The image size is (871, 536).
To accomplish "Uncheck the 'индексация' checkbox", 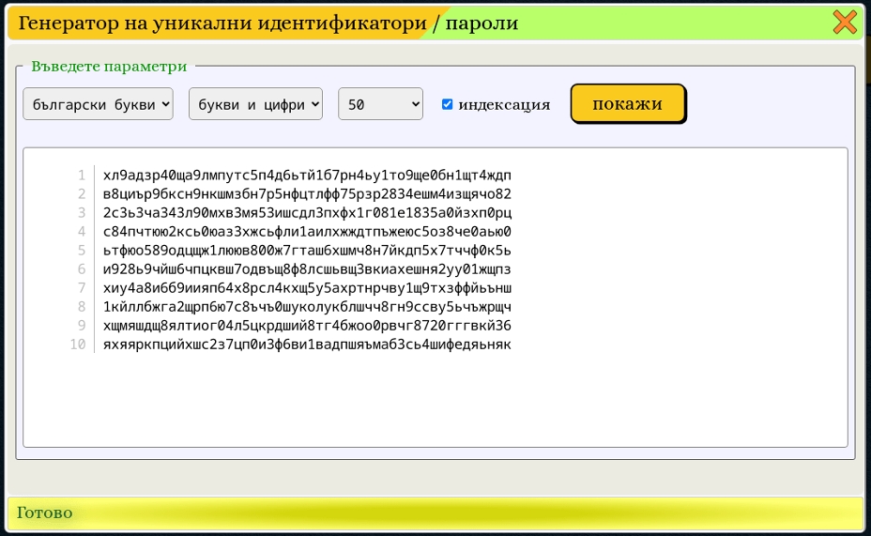I will coord(448,104).
